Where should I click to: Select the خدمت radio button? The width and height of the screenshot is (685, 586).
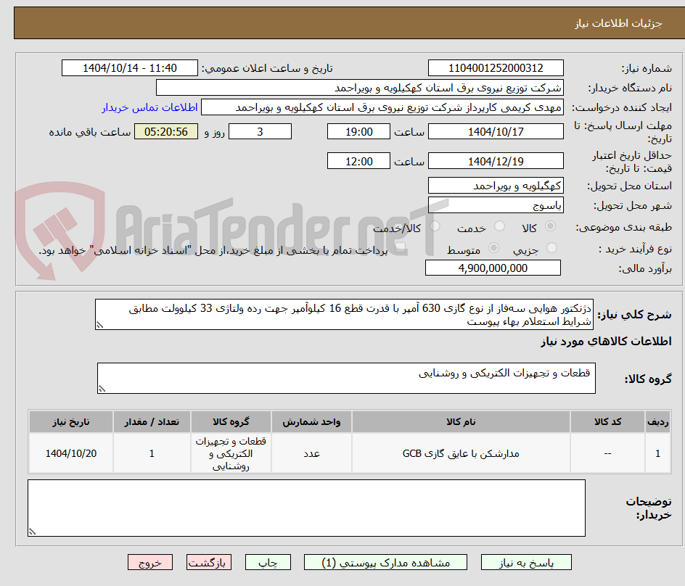coord(499,226)
